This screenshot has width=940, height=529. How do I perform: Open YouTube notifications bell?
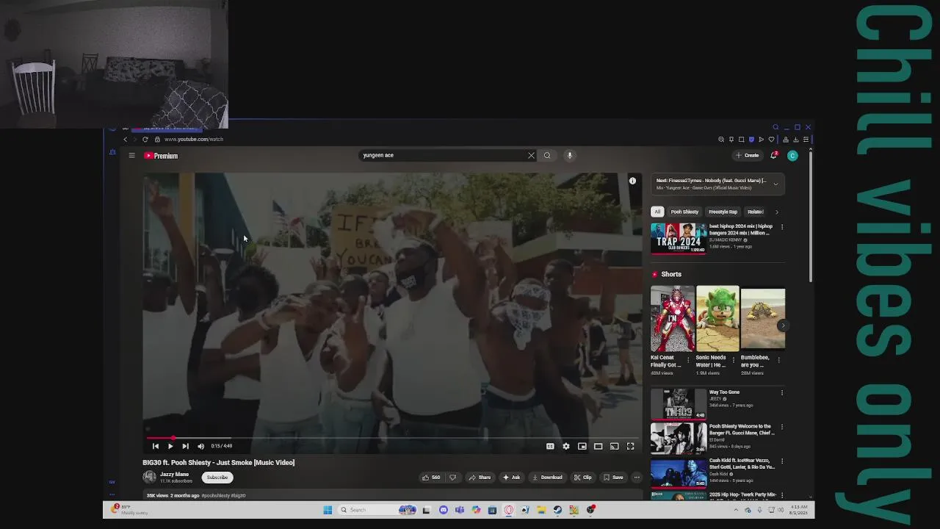pyautogui.click(x=773, y=156)
